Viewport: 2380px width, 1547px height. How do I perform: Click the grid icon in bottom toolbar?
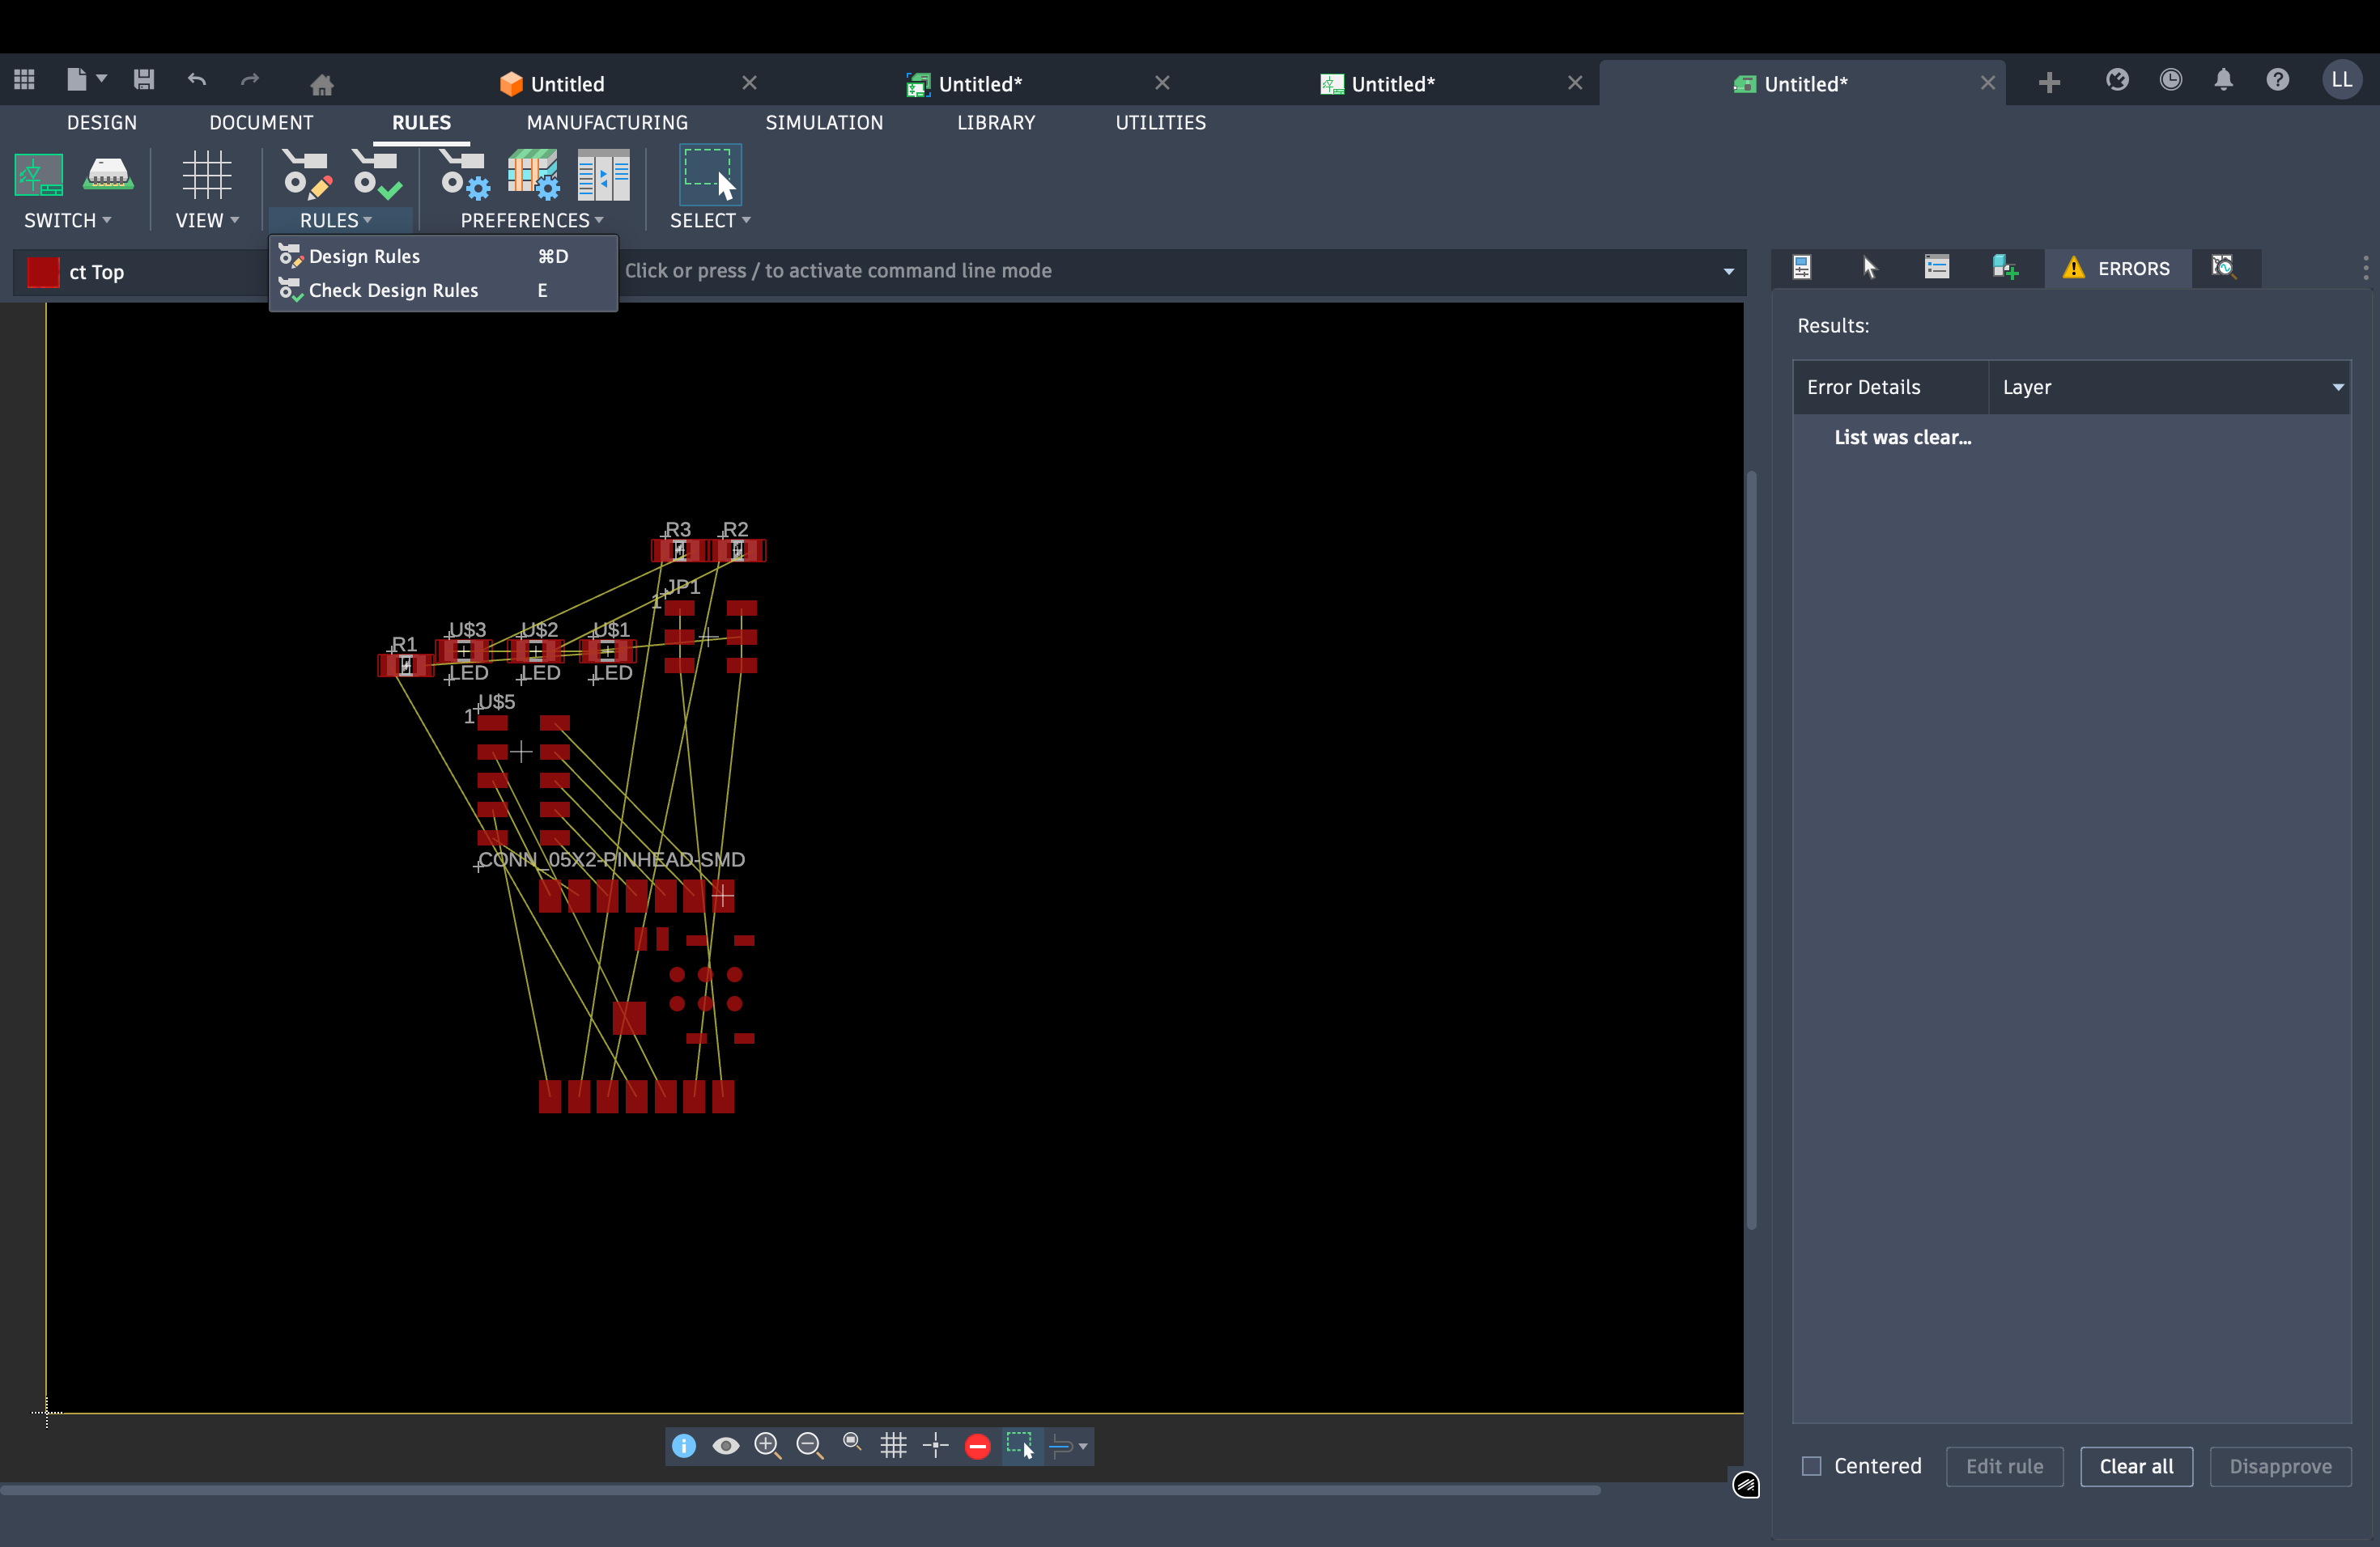pyautogui.click(x=893, y=1445)
